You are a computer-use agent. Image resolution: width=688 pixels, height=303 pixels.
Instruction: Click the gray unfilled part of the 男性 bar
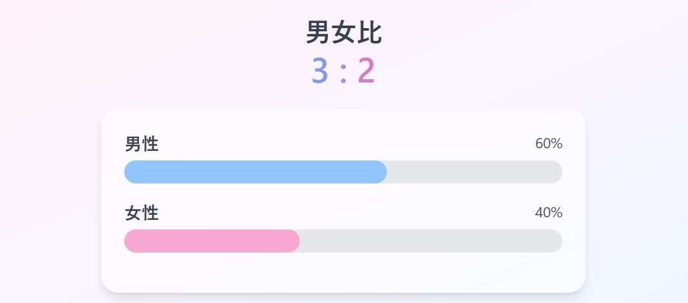point(474,172)
